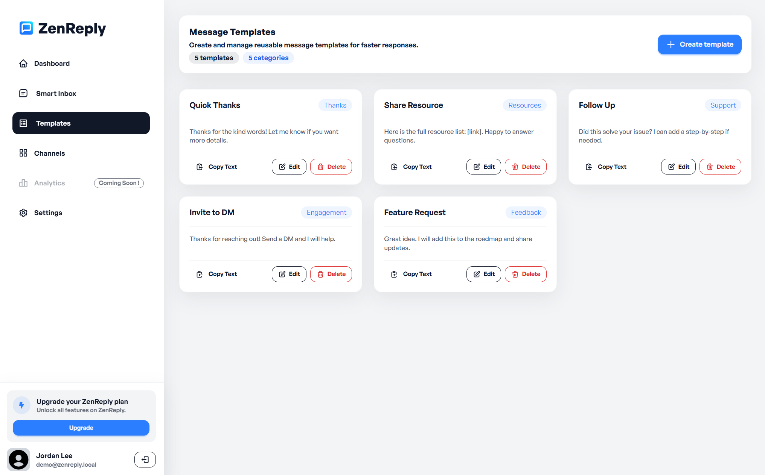Click the Thanks category tag

335,105
